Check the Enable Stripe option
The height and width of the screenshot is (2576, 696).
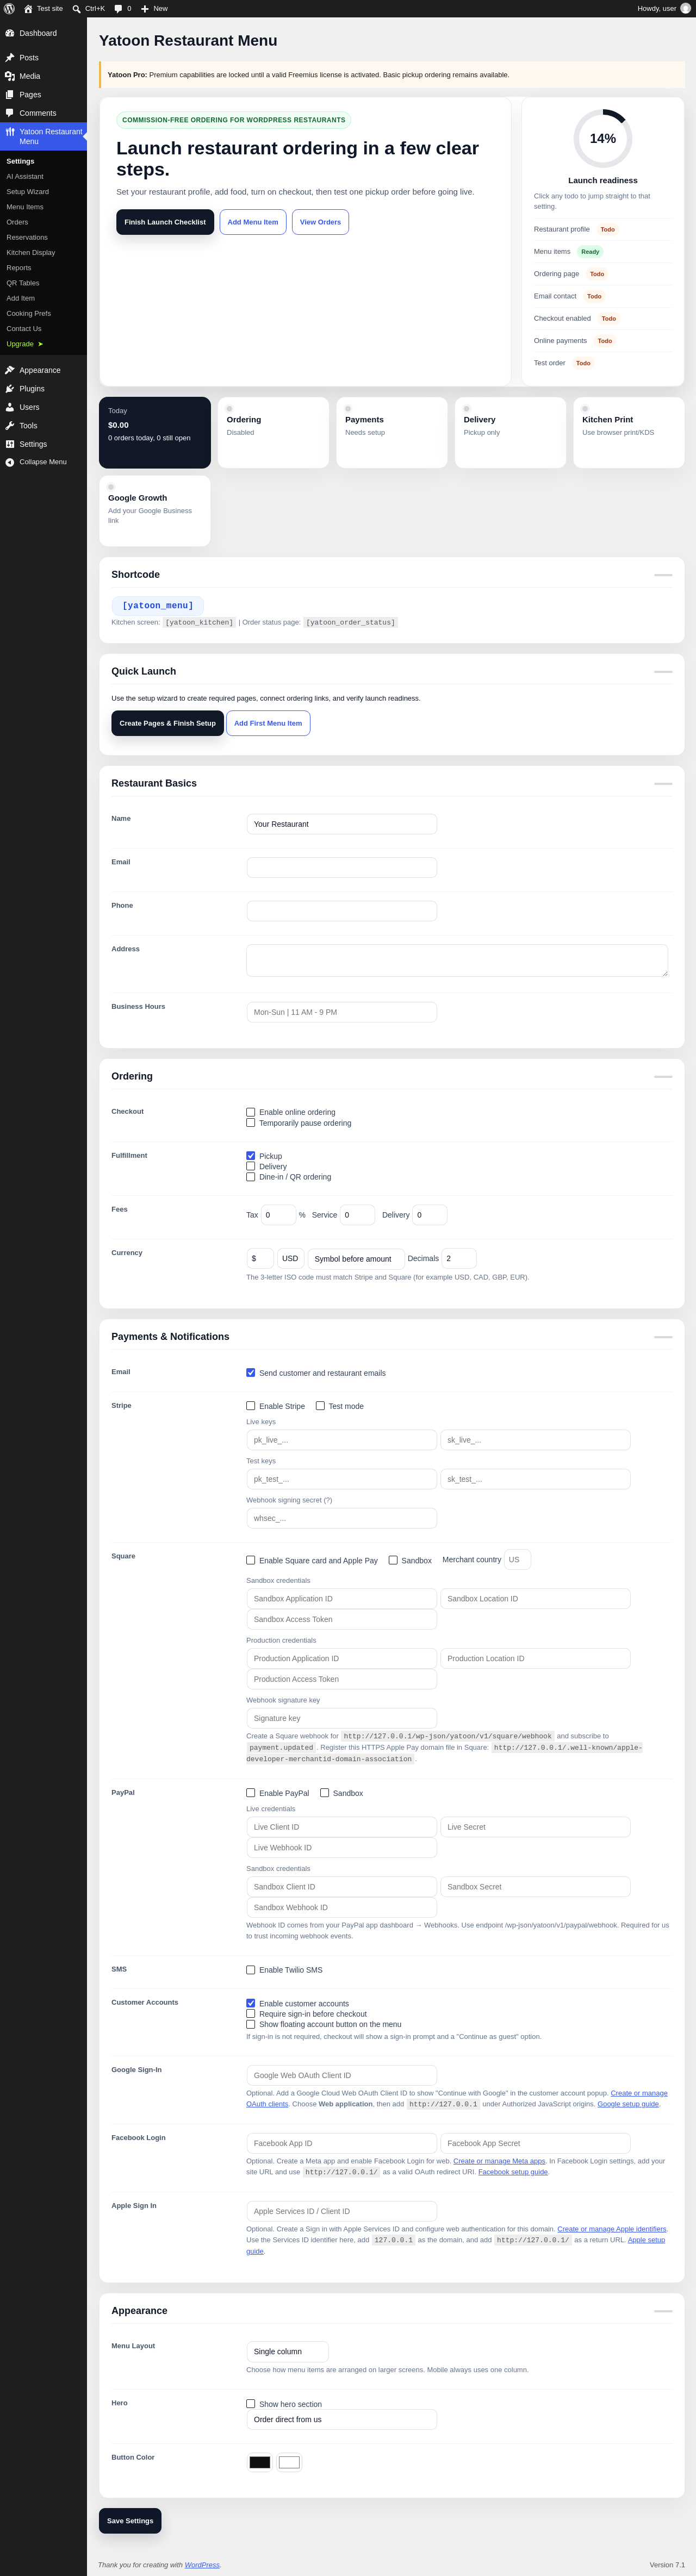click(x=251, y=1406)
